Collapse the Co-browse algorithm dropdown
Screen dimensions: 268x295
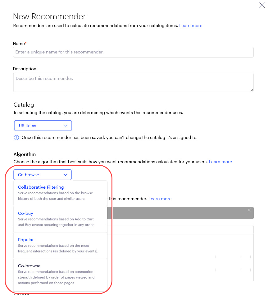tap(42, 175)
